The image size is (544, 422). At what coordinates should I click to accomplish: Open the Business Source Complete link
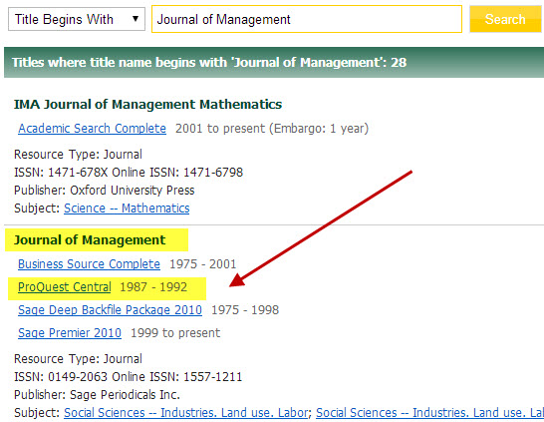pyautogui.click(x=89, y=264)
